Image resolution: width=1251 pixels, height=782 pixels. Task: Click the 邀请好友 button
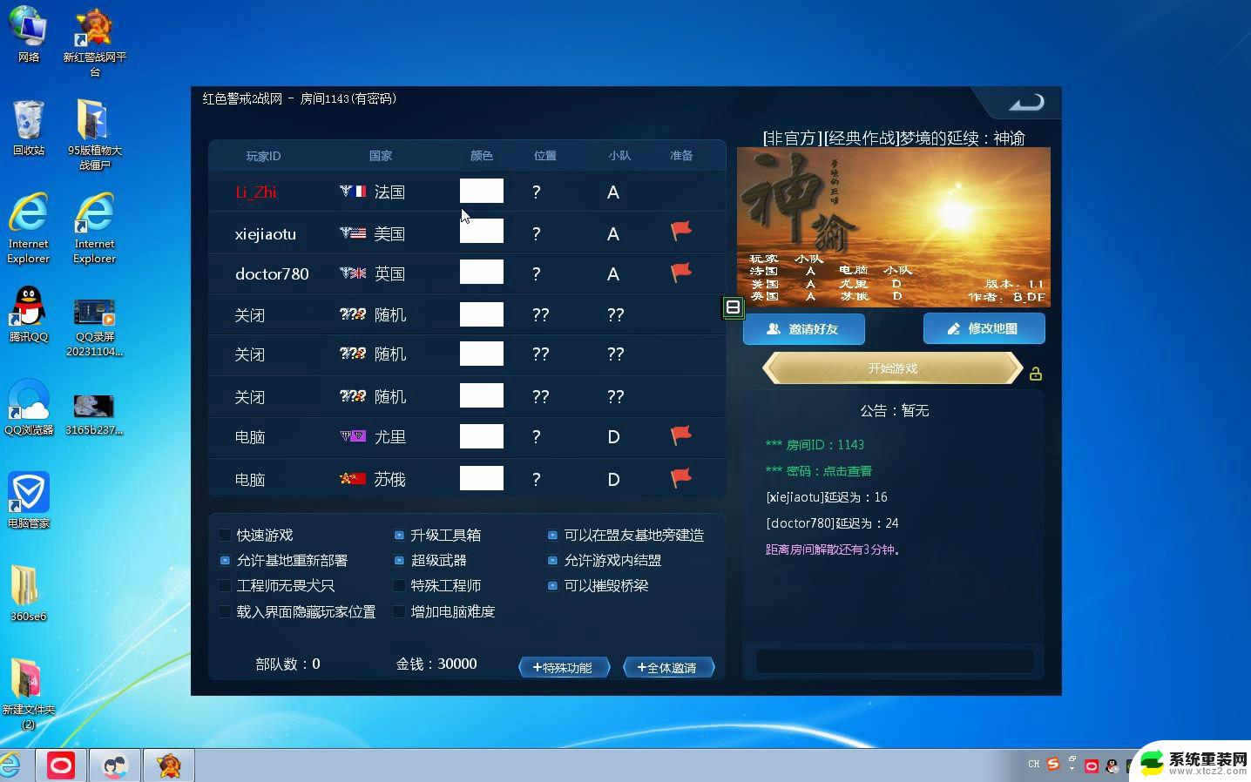click(804, 328)
